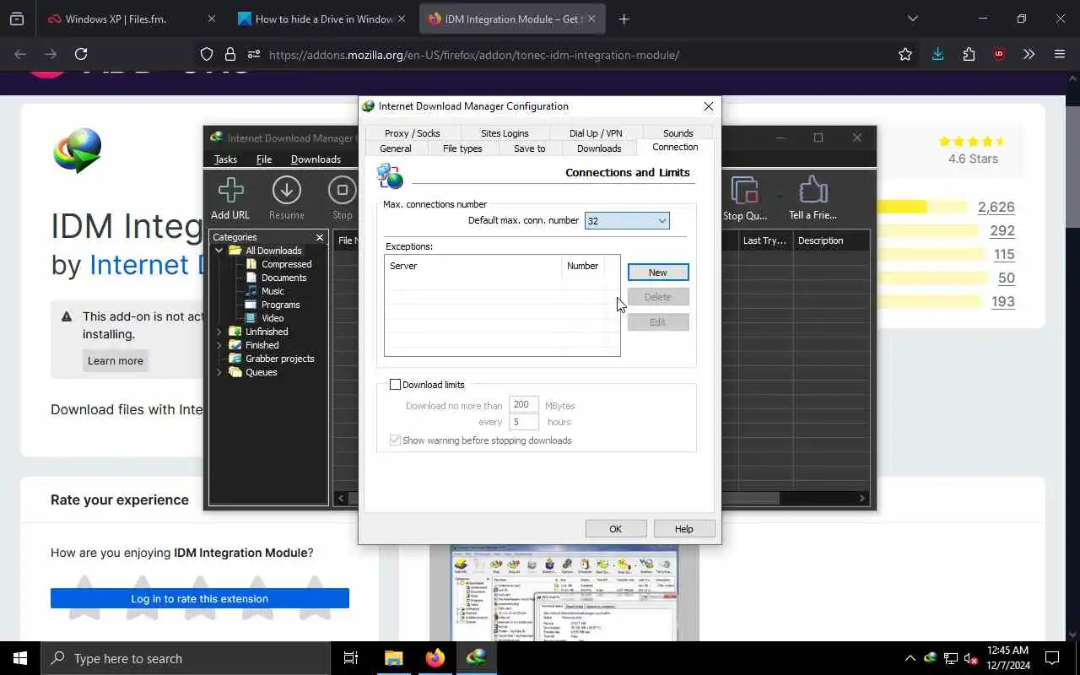Open Firefox downloads panel icon

pos(937,54)
